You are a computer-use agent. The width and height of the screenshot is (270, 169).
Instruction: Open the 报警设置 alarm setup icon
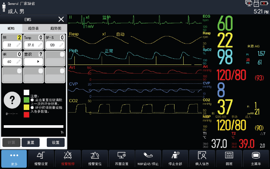point(41,159)
